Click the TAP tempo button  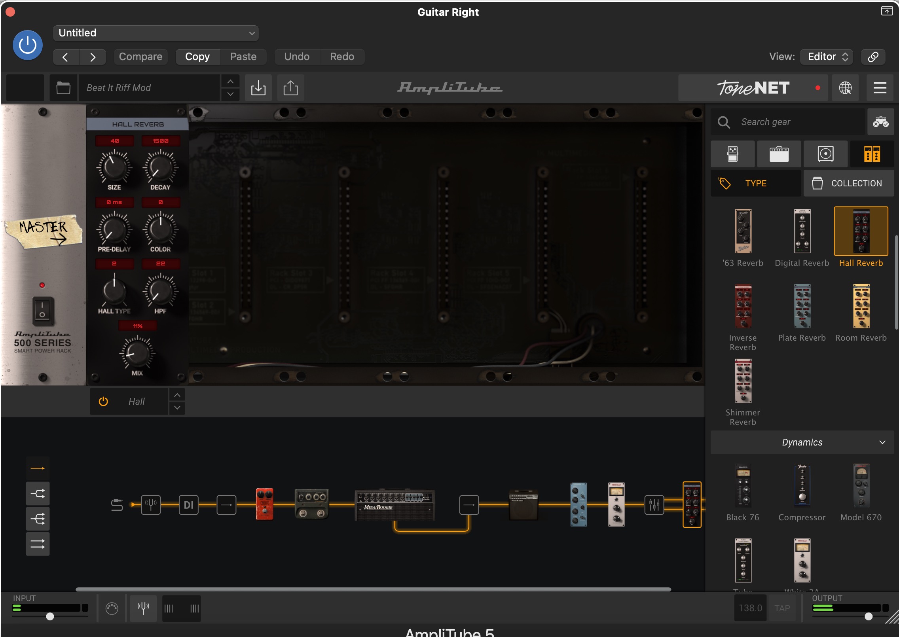pyautogui.click(x=782, y=608)
